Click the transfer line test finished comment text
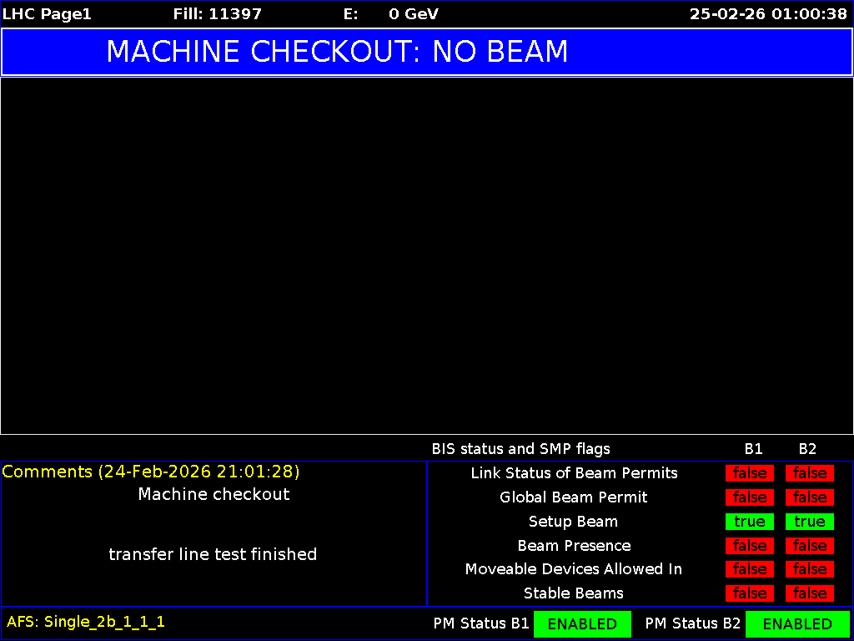The image size is (854, 641). [x=213, y=554]
